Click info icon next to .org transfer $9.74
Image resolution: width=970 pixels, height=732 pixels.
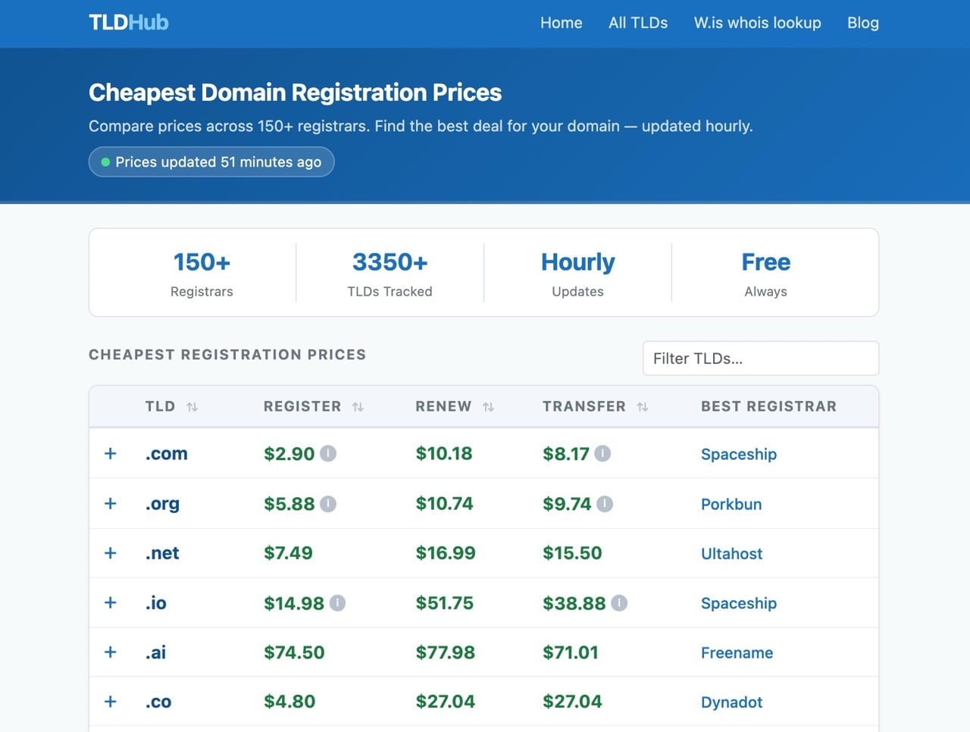pos(605,504)
